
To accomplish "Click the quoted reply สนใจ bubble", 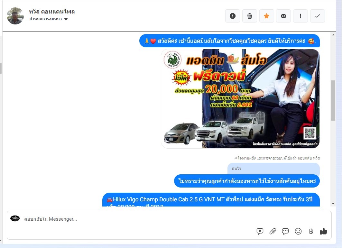I will (x=273, y=169).
